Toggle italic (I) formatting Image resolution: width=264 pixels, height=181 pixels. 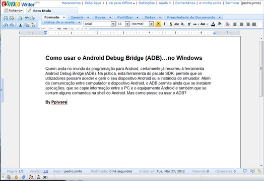[x=164, y=24]
